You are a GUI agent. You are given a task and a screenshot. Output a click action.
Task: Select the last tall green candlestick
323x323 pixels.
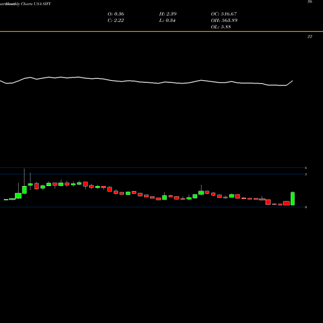click(293, 198)
